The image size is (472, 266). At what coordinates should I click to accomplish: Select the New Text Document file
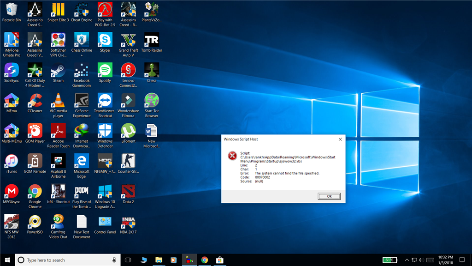point(82,226)
